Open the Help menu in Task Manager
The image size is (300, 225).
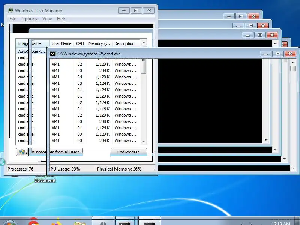[61, 19]
